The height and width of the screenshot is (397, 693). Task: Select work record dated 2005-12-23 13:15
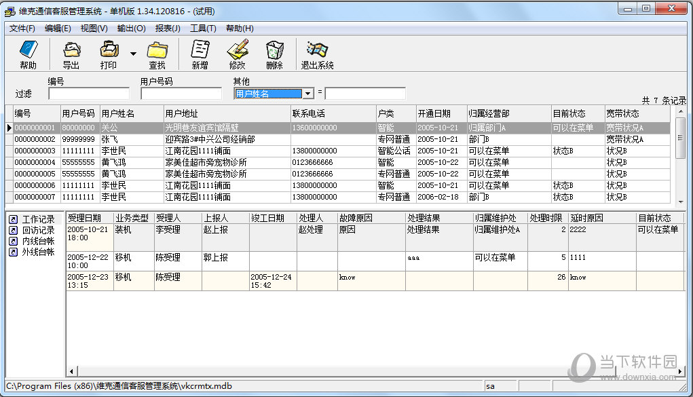coord(375,281)
